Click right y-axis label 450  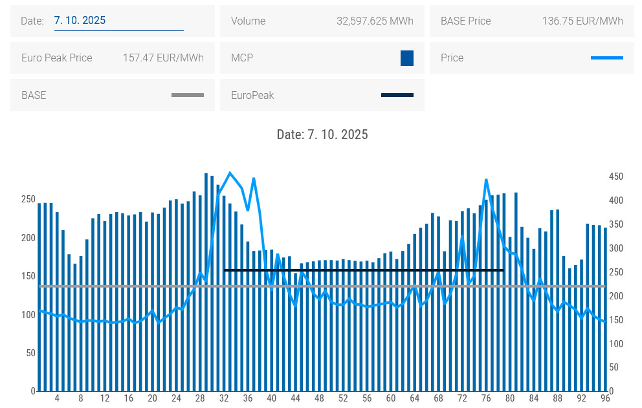point(615,177)
